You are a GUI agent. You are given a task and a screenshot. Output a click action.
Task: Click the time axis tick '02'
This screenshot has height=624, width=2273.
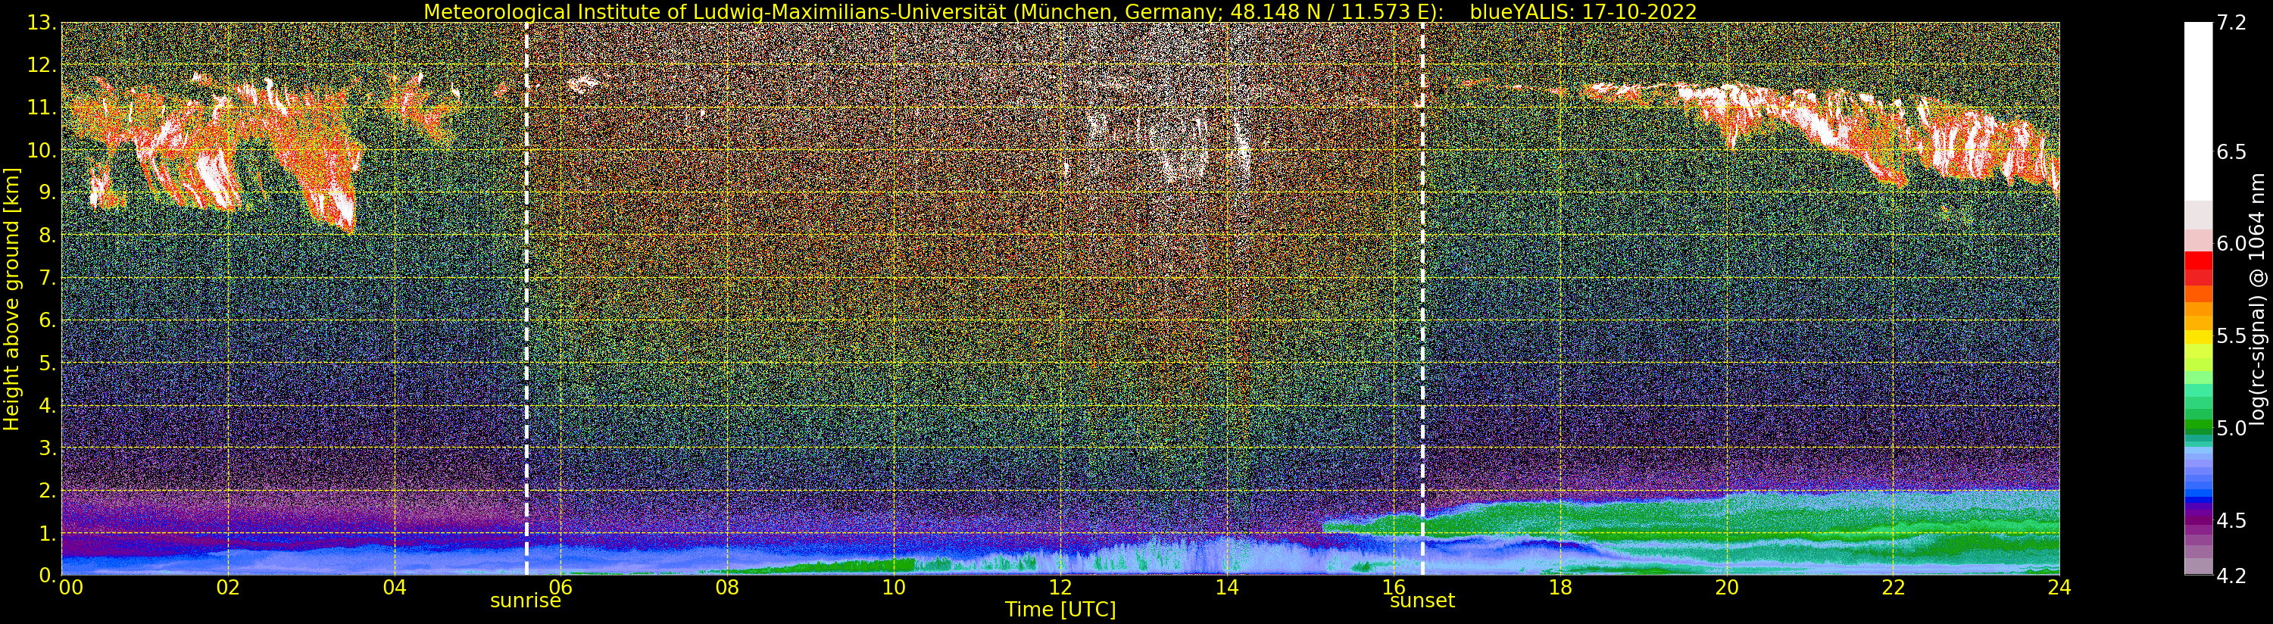228,587
